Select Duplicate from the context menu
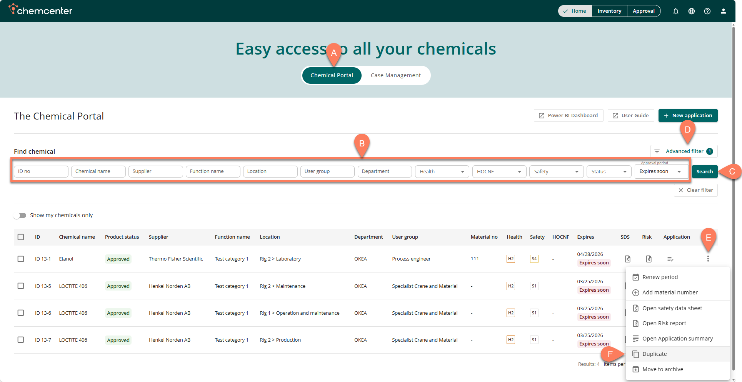The height and width of the screenshot is (382, 742). 654,354
